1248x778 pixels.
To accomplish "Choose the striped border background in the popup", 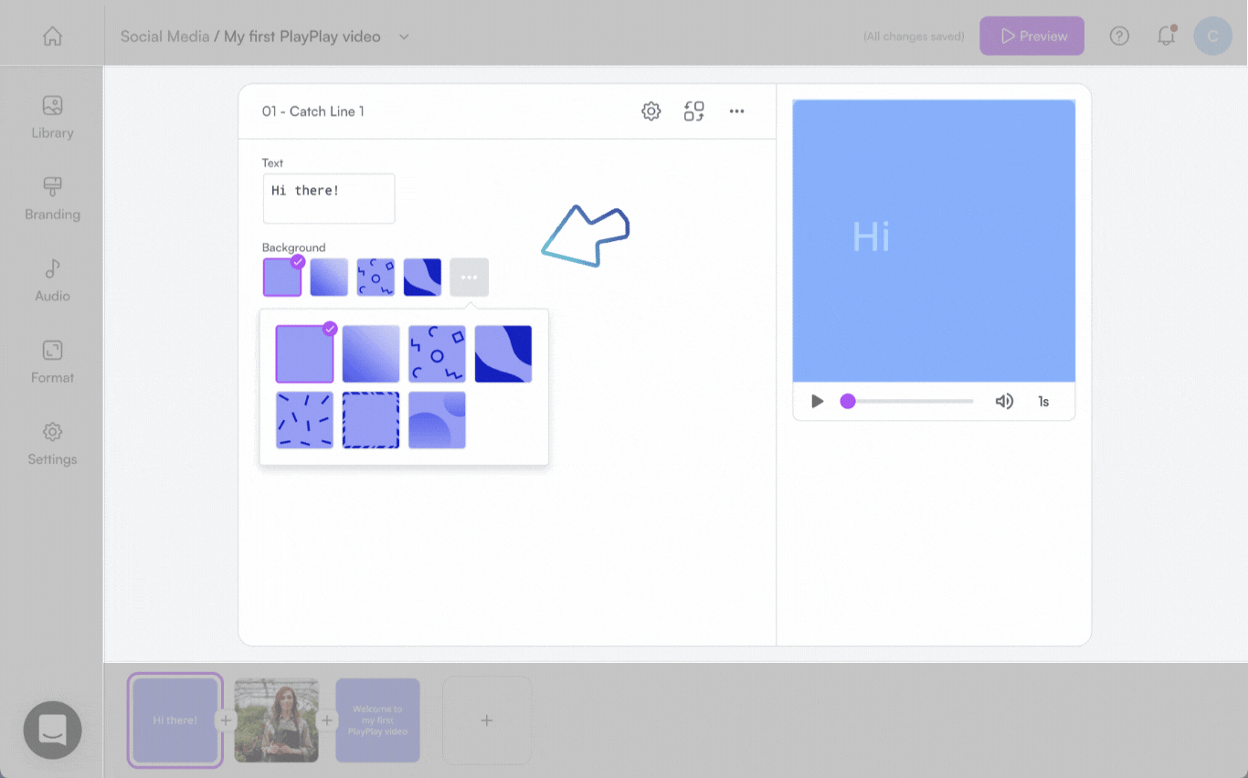I will (x=371, y=420).
